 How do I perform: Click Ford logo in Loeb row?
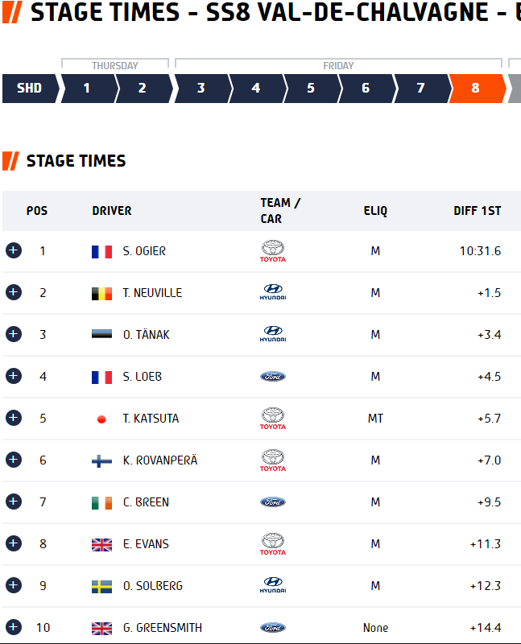click(x=273, y=376)
